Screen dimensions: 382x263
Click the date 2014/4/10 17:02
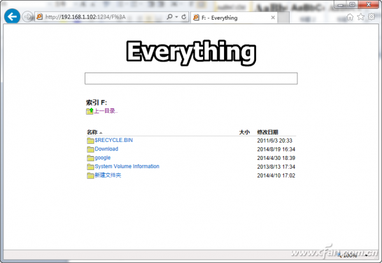pos(276,176)
